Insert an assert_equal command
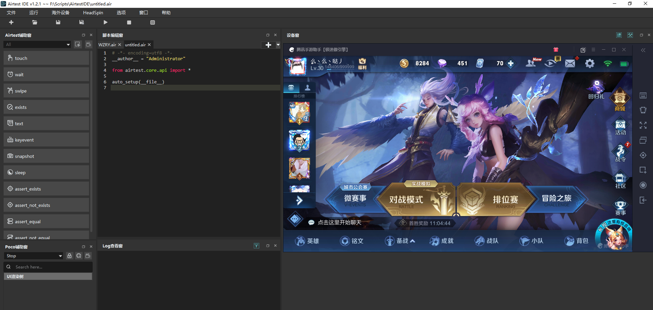 [x=46, y=222]
